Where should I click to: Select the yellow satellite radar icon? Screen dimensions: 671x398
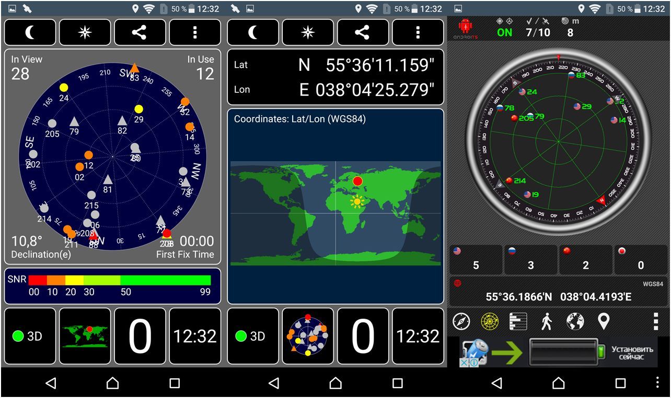(x=490, y=322)
